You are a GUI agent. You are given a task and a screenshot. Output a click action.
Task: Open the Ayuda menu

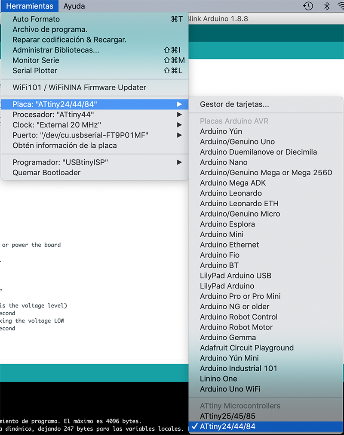74,6
